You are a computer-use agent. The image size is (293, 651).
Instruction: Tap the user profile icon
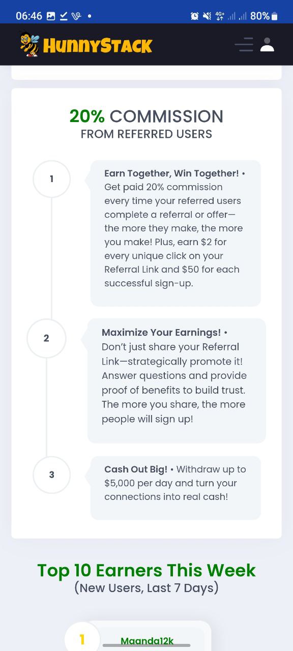click(x=267, y=45)
